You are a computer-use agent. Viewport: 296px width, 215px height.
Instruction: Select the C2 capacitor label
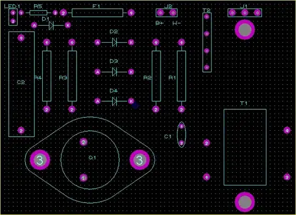[x=21, y=83]
